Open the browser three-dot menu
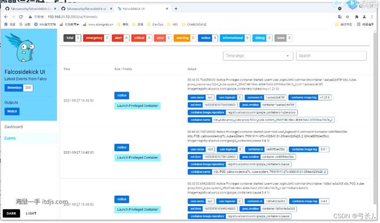380x223 pixels. tap(372, 17)
